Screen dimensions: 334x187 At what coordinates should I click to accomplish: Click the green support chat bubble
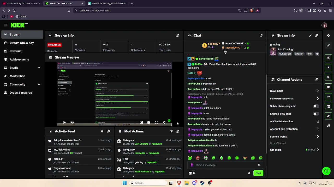326,171
